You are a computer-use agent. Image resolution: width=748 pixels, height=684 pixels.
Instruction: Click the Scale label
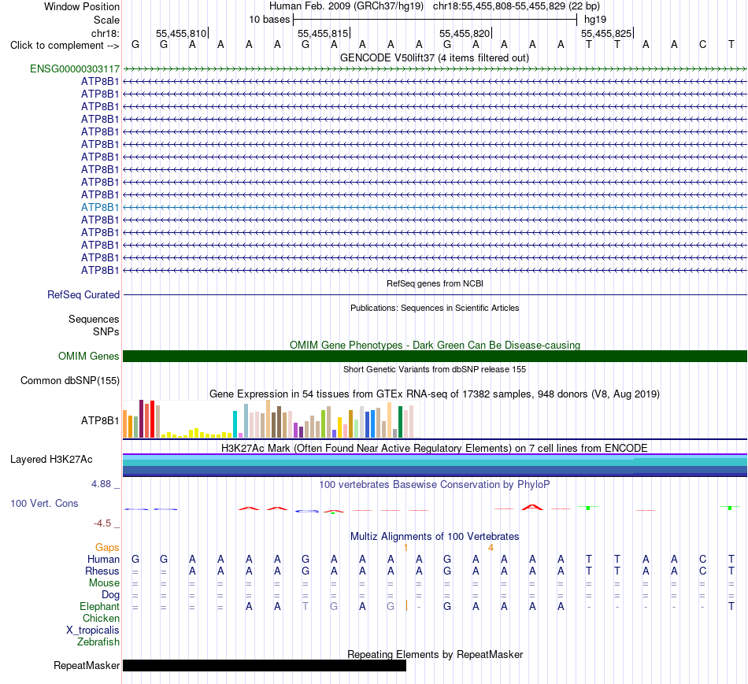coord(106,20)
